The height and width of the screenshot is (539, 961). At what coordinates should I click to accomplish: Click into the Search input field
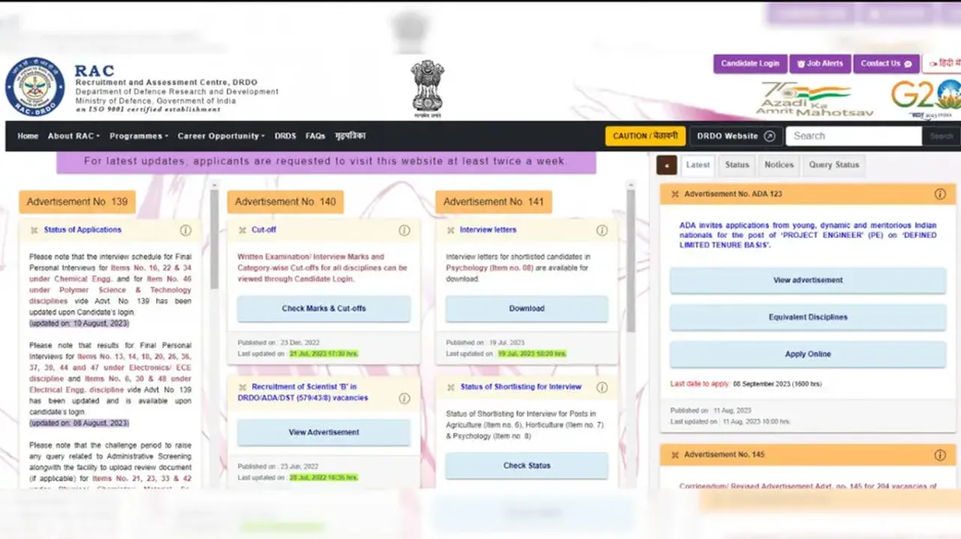853,136
